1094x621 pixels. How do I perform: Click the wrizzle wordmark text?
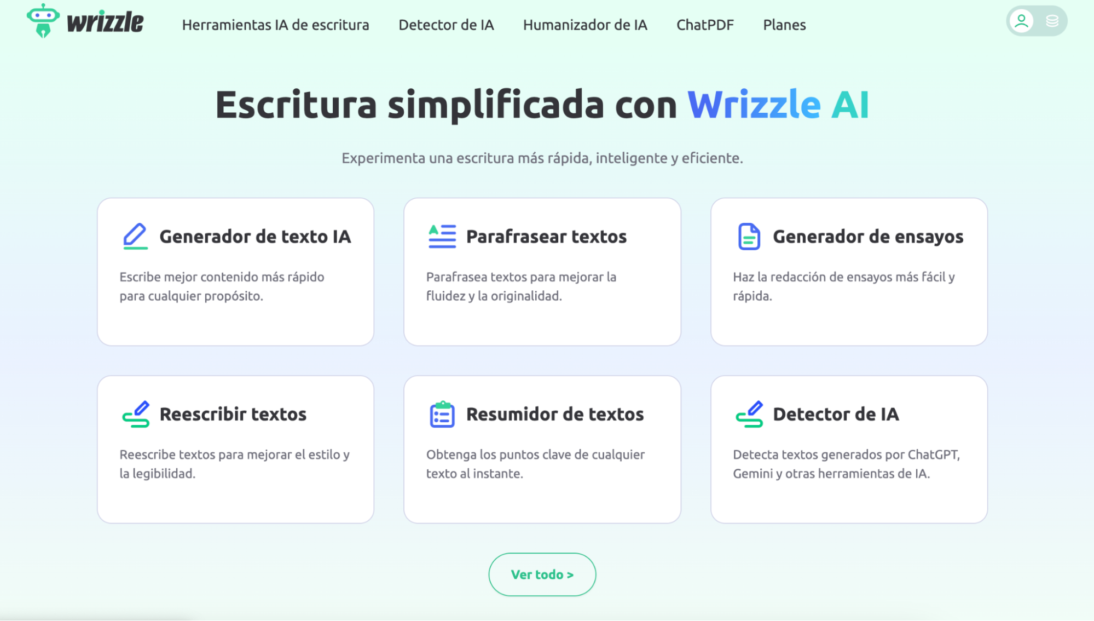click(105, 22)
